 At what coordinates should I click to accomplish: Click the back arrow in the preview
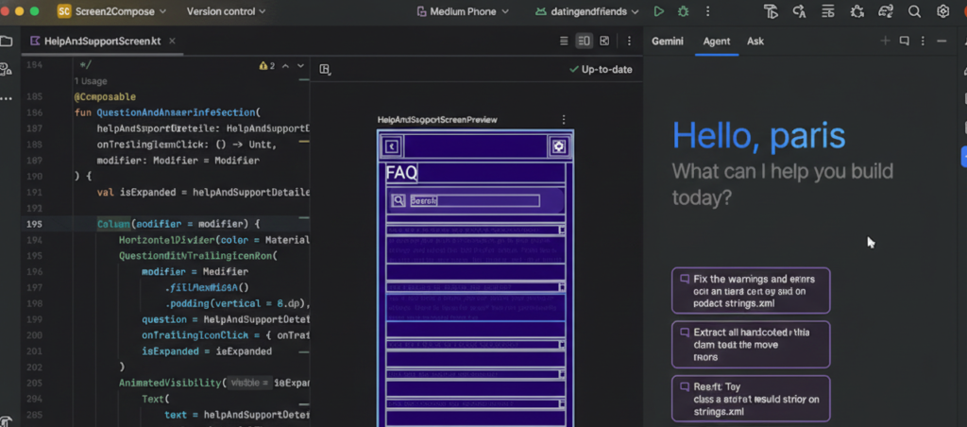point(392,146)
